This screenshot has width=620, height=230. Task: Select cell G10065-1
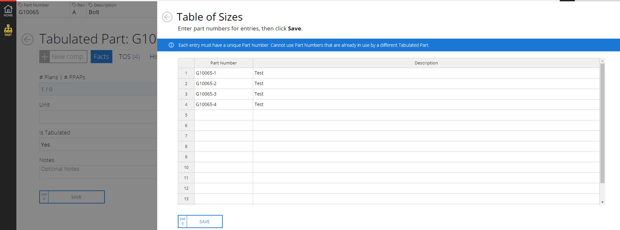pyautogui.click(x=224, y=73)
